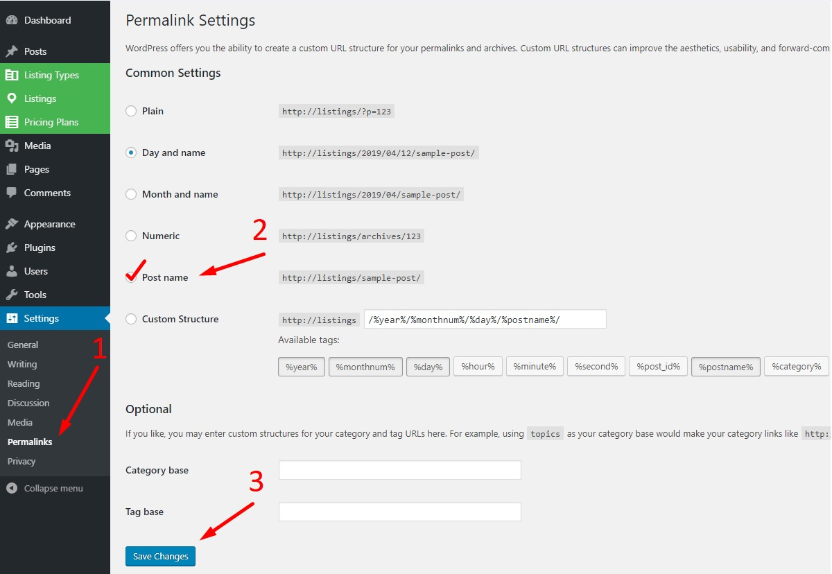This screenshot has height=574, width=832.
Task: Add the %hour% available tag
Action: 477,367
